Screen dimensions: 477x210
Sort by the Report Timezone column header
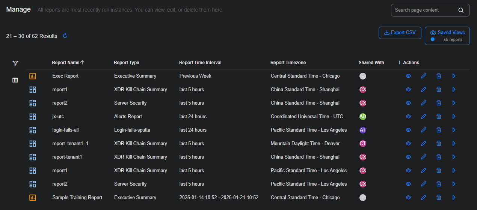point(288,63)
